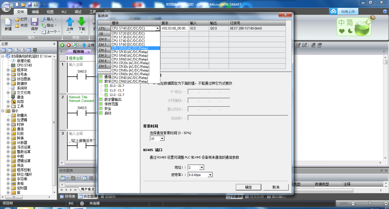
Task: Click the blue 上传 upload arrow in ribbon
Action: click(70, 23)
